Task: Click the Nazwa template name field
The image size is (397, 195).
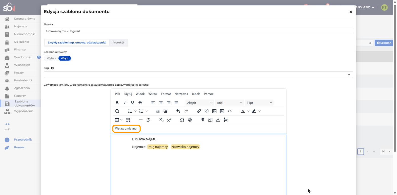Action: point(198,31)
